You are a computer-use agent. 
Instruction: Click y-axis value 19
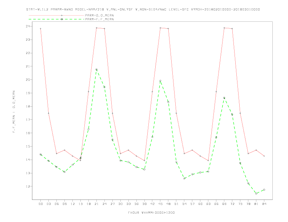point(28,93)
